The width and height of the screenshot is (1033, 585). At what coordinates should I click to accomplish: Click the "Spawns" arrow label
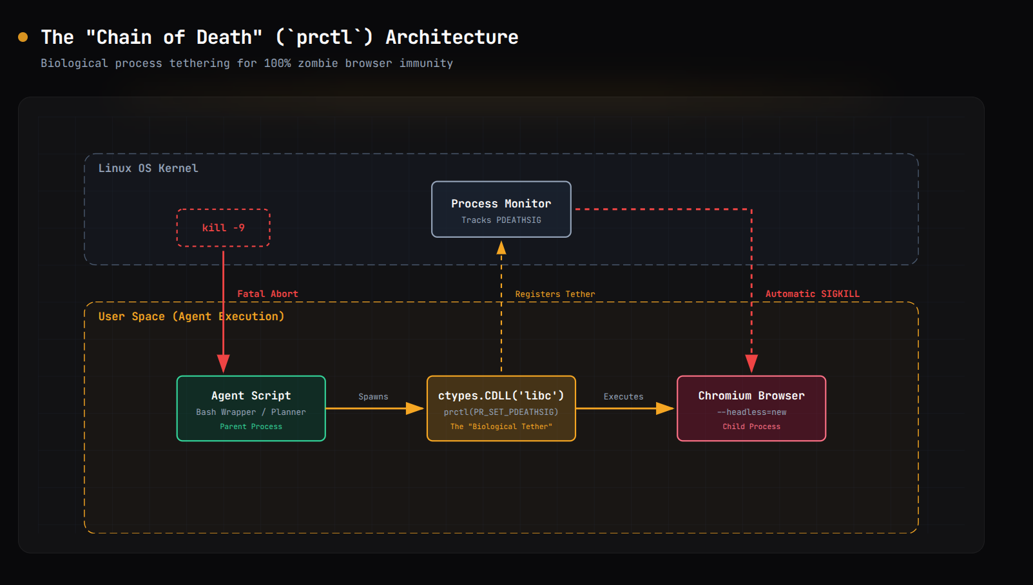coord(374,397)
